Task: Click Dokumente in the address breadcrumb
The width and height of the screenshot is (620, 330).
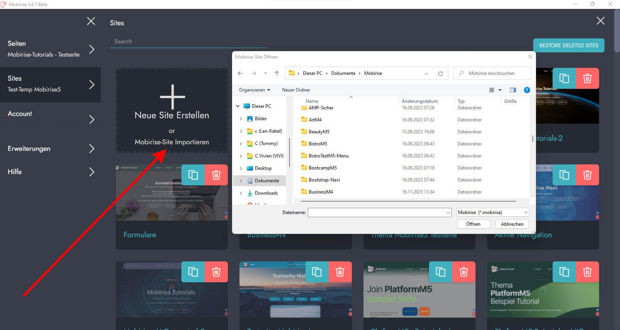Action: pos(343,73)
